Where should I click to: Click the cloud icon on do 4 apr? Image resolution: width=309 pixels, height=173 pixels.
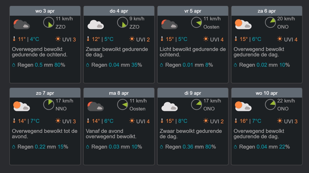tap(96, 25)
